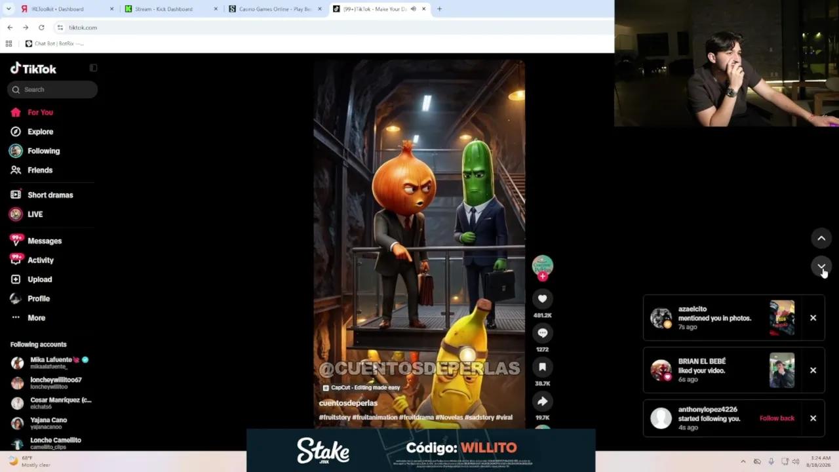Collapse the TikTok sidebar panel icon
The width and height of the screenshot is (839, 472).
click(x=93, y=68)
